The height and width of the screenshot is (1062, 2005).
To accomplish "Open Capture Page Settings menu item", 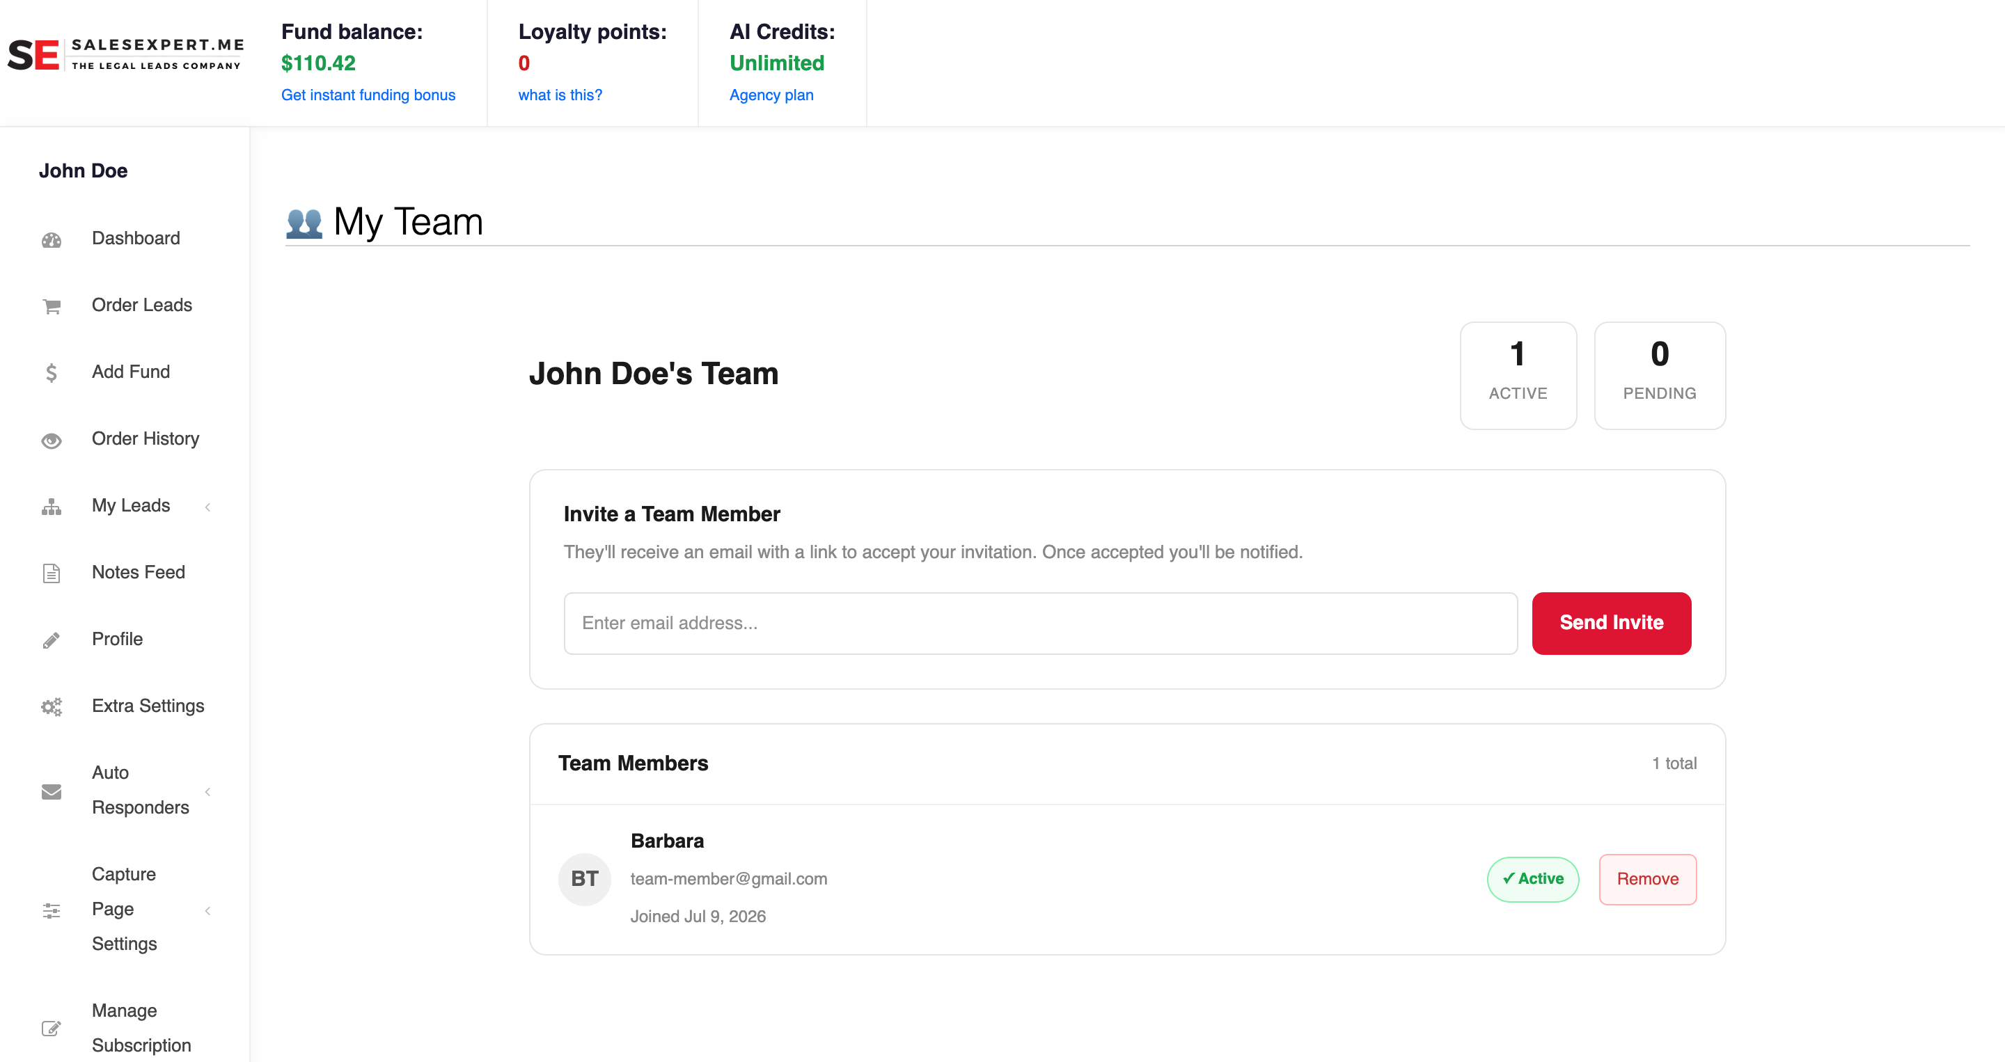I will click(125, 909).
